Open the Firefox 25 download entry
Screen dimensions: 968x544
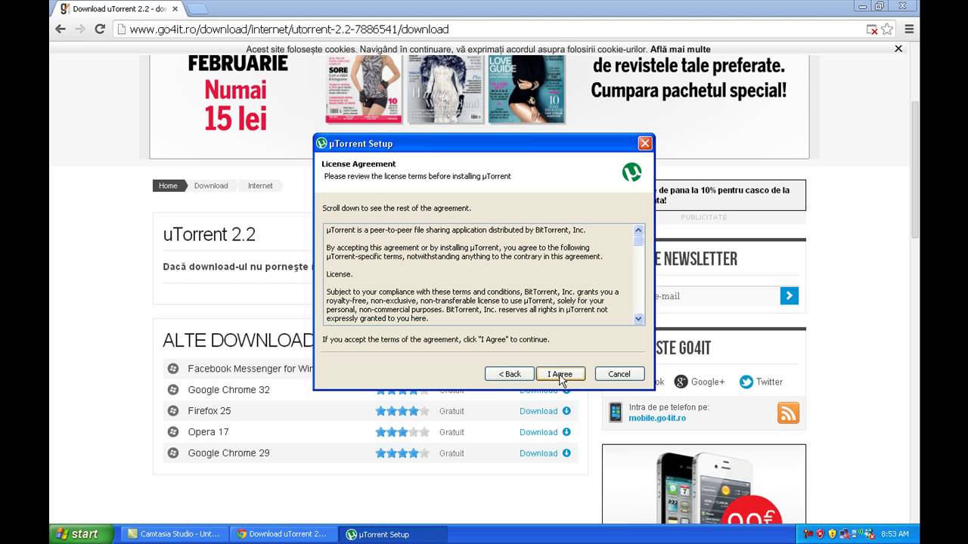(209, 411)
